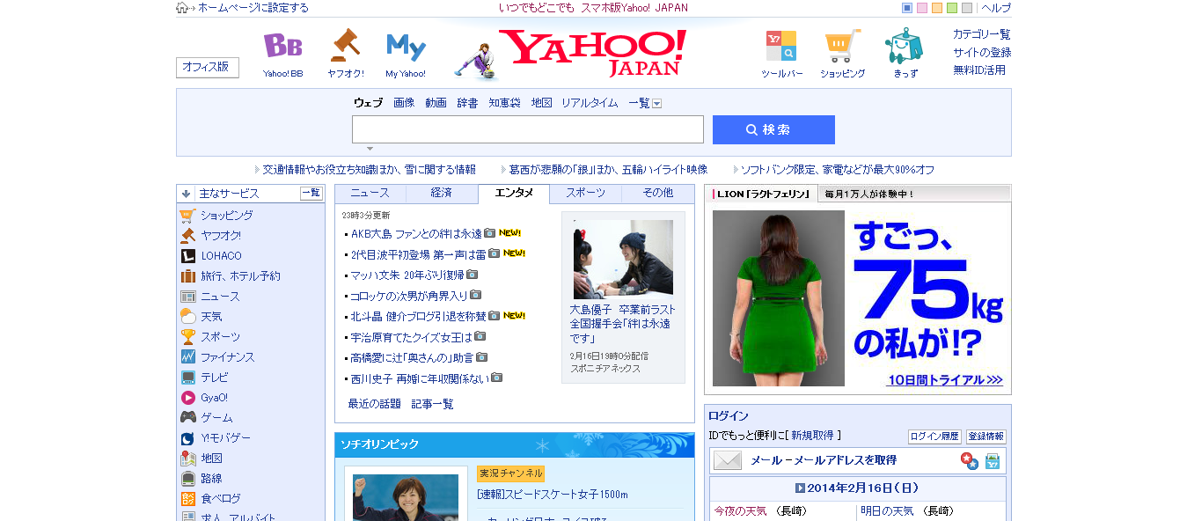Open the カテゴリ一覧 link
Image resolution: width=1187 pixels, height=521 pixels.
(x=982, y=34)
